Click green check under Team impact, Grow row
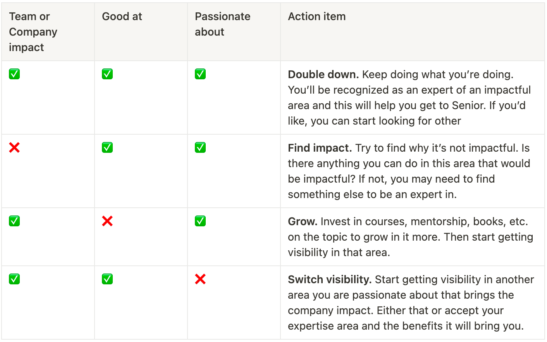This screenshot has height=342, width=547. coord(14,221)
